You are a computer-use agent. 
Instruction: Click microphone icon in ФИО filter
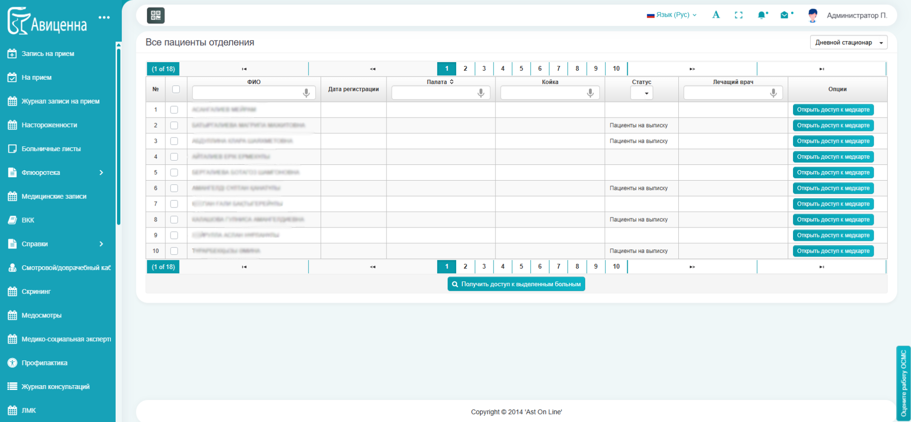(x=306, y=93)
